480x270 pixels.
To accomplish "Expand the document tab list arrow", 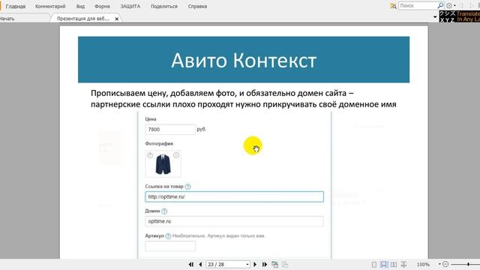I will coord(435,17).
